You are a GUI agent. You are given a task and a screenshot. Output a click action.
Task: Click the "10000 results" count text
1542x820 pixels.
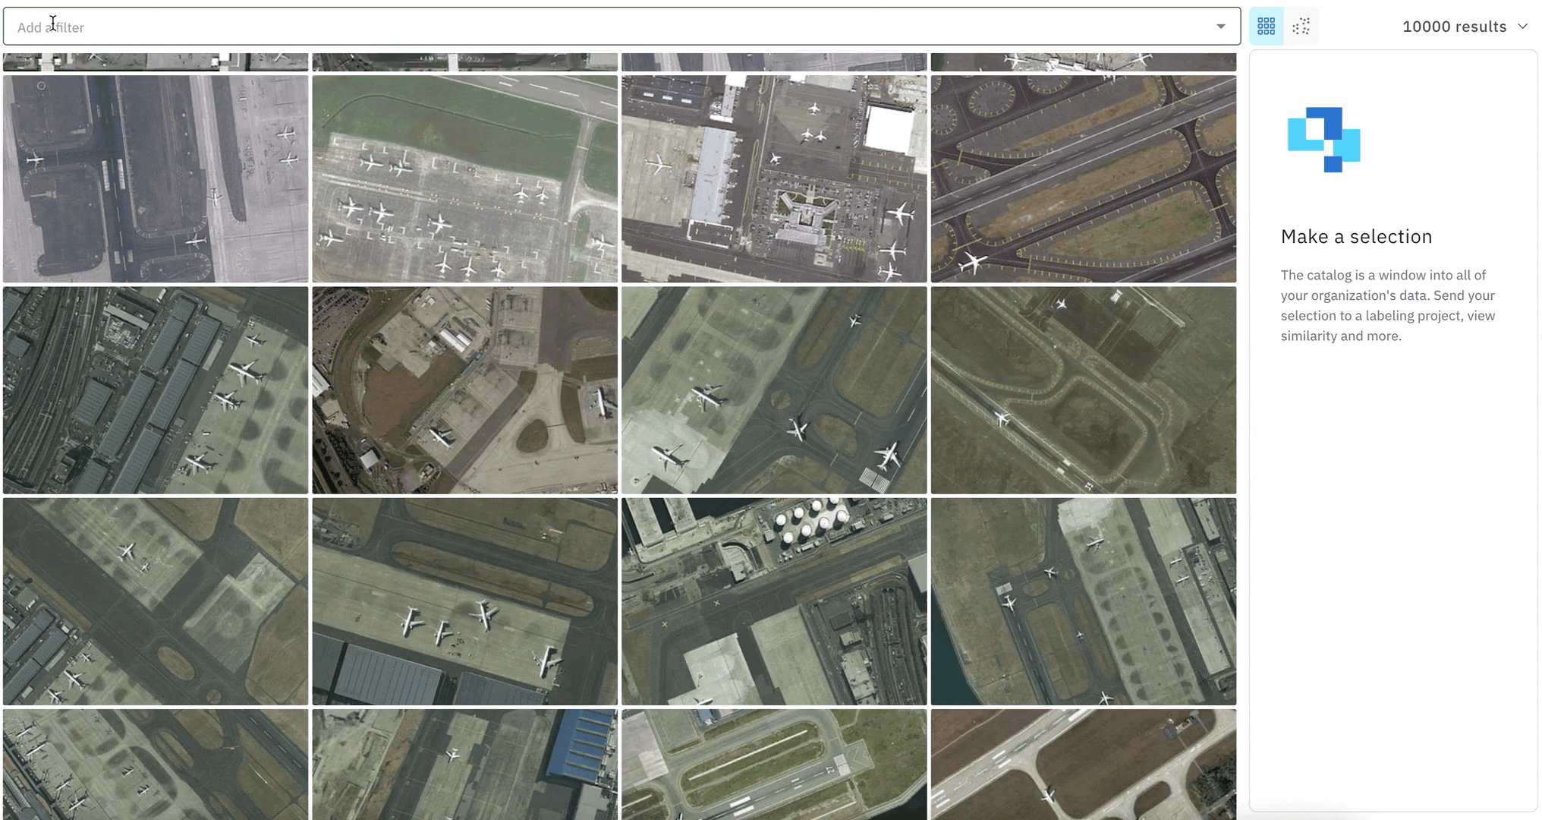(1454, 27)
